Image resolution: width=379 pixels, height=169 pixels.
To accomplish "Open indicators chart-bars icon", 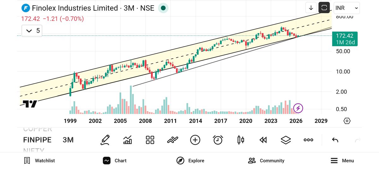I will (x=127, y=140).
